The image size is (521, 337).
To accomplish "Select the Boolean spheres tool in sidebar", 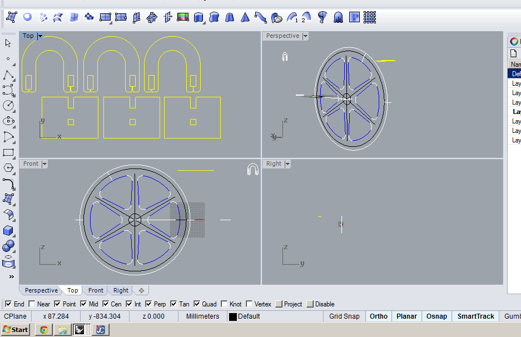I will 8,246.
